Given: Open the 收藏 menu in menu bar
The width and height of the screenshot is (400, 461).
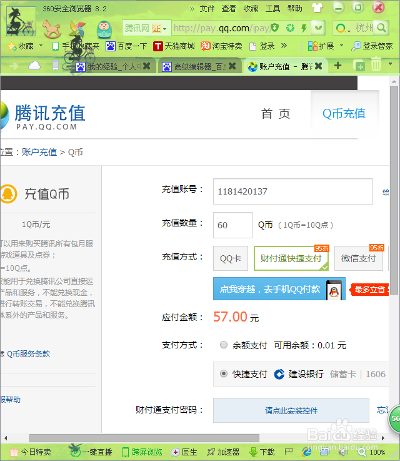Looking at the screenshot, I should click(251, 9).
